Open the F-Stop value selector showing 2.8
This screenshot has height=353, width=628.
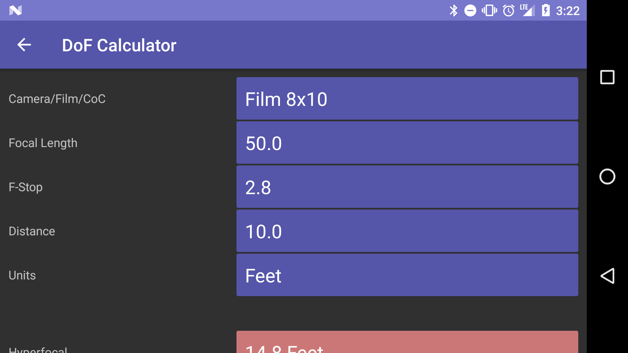pyautogui.click(x=407, y=187)
